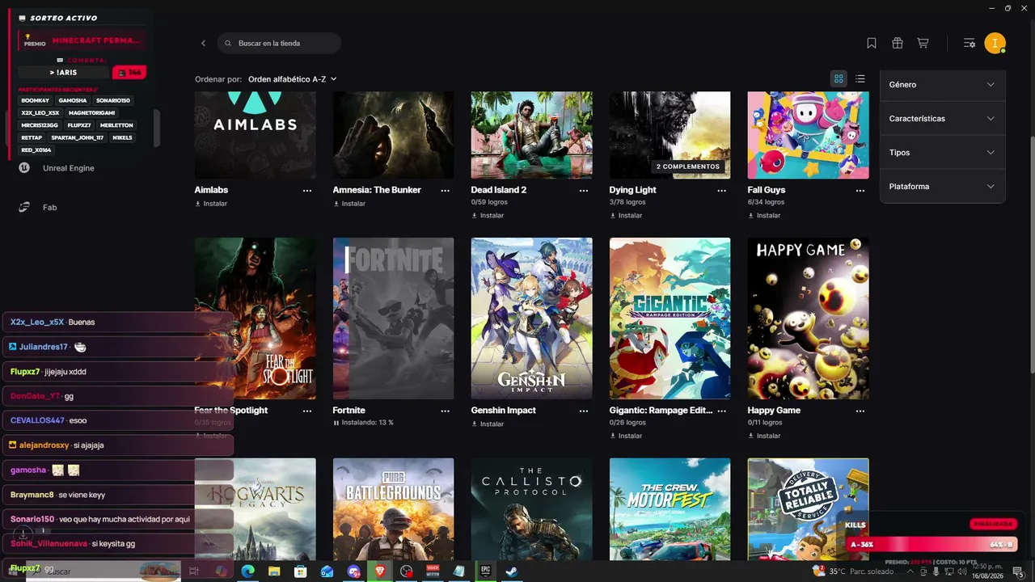Open the orange profile avatar menu

point(995,43)
